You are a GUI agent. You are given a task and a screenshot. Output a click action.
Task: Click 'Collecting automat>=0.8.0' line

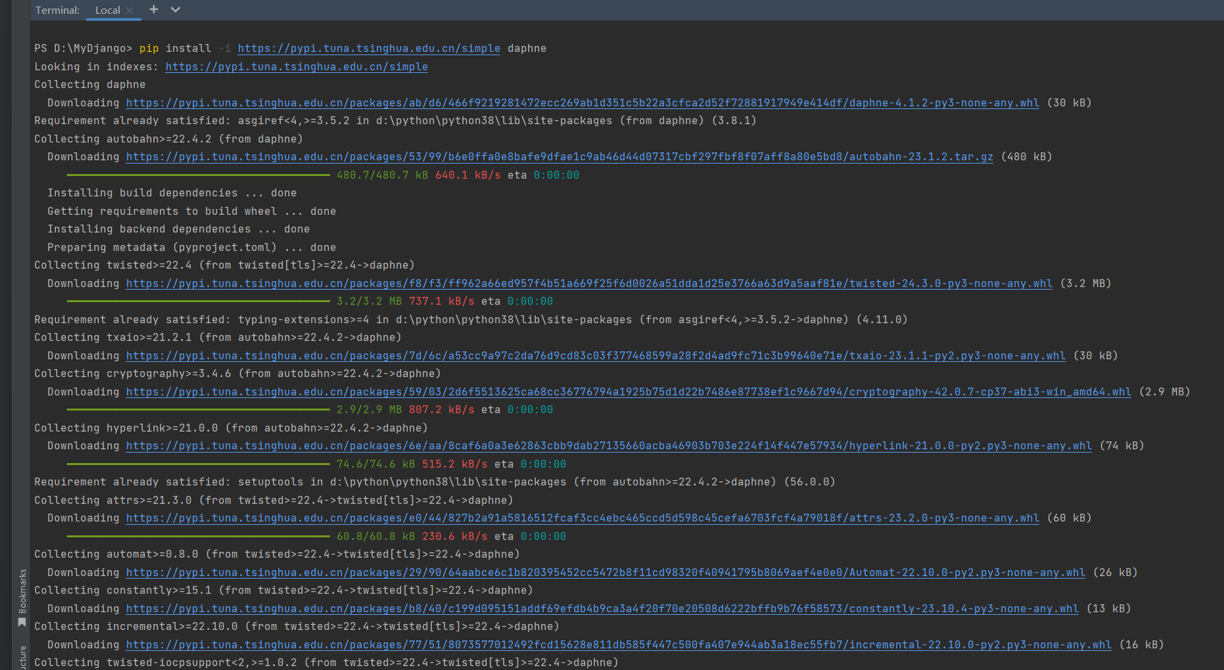(x=277, y=554)
